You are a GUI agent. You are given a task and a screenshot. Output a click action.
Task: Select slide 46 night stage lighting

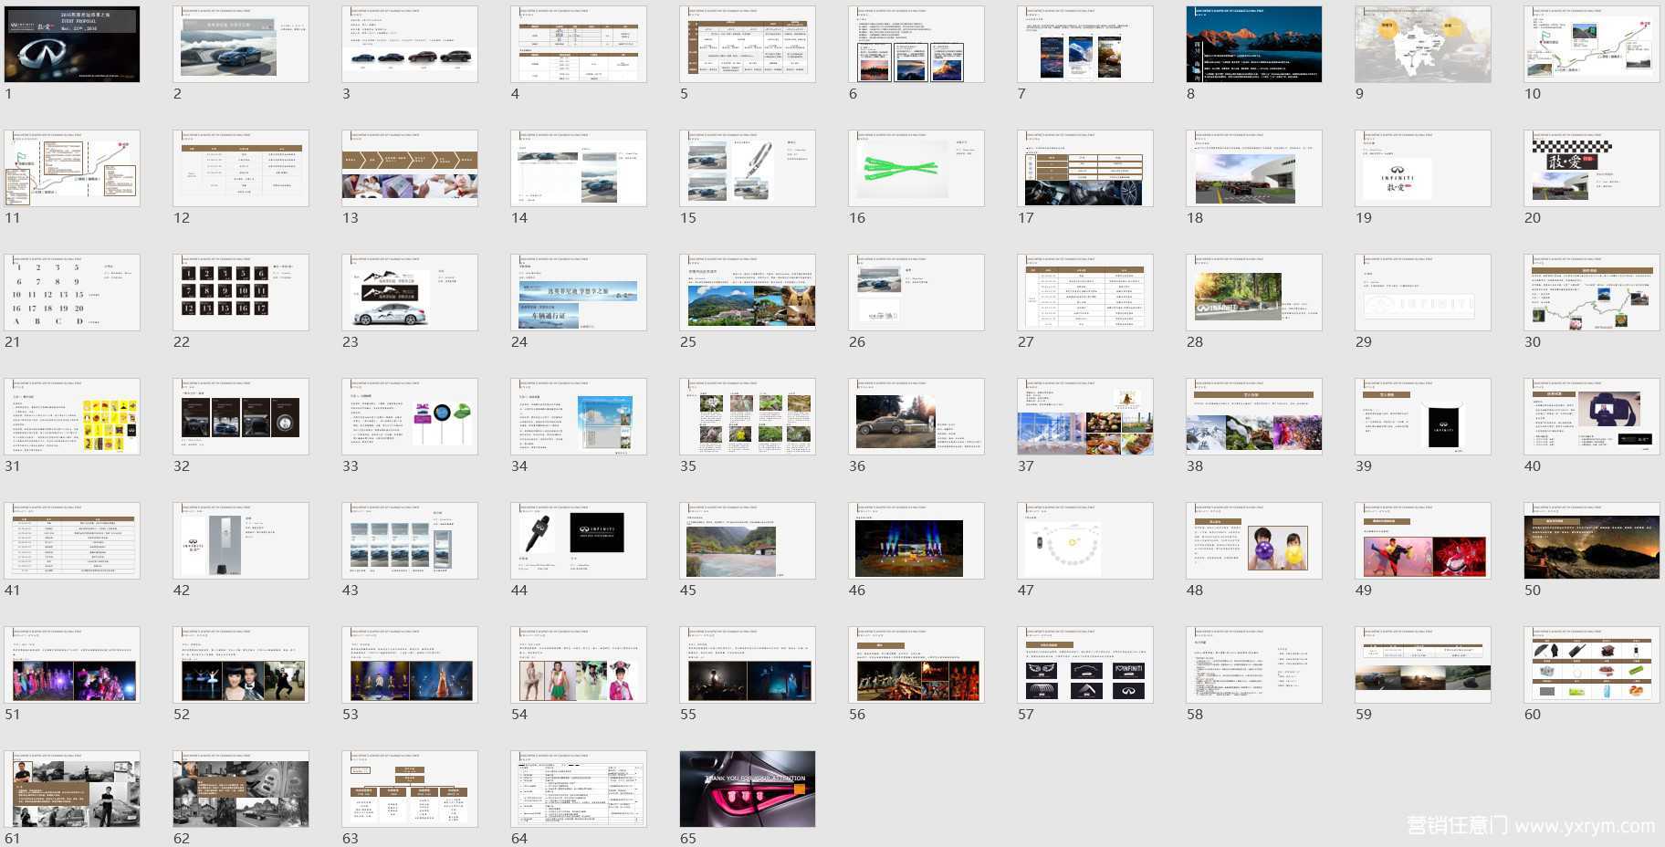[916, 541]
